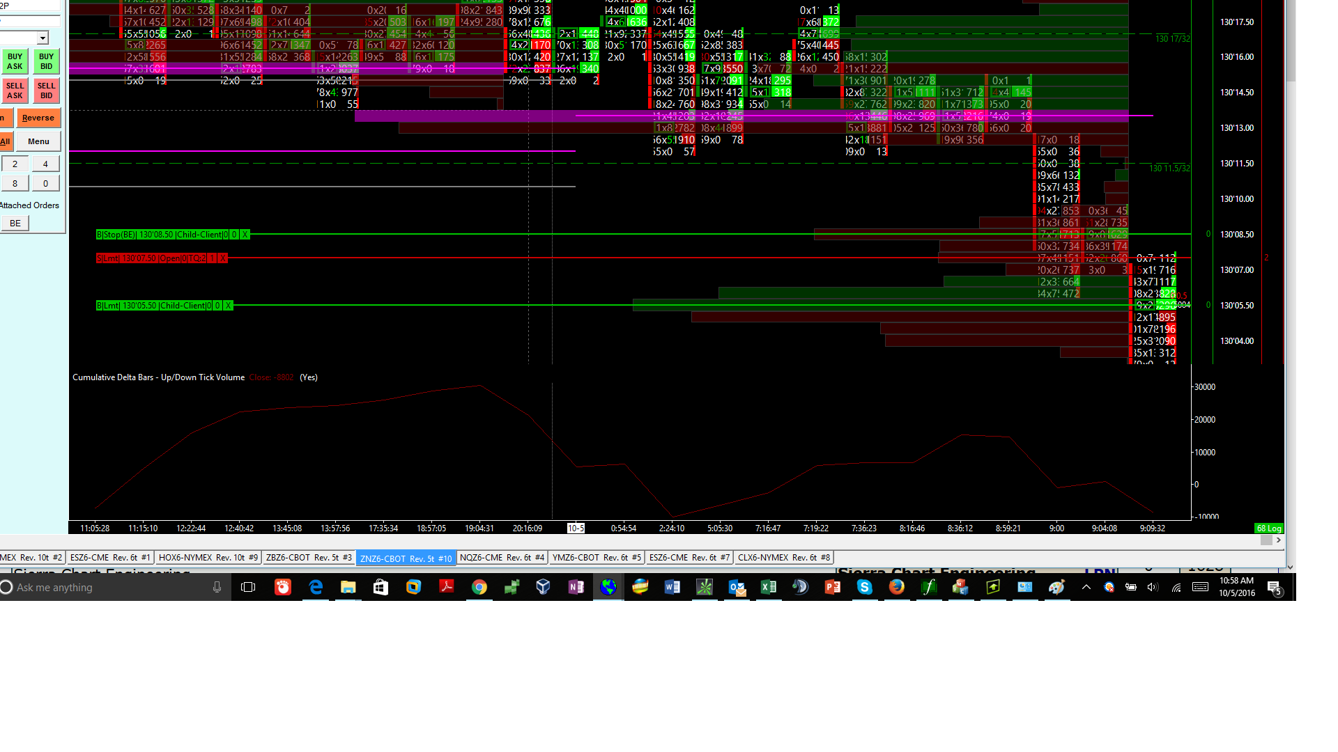Viewport: 1338px width, 752px height.
Task: Cancel the B Lmt 130'05.50 order via X
Action: tap(228, 306)
